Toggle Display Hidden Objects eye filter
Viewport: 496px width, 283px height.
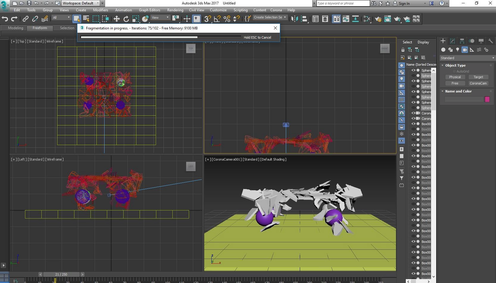pos(402,141)
